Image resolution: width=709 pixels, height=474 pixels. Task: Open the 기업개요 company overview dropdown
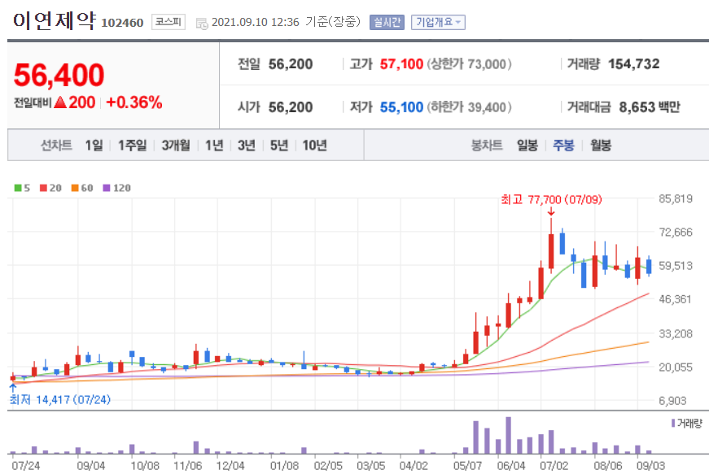(x=438, y=22)
